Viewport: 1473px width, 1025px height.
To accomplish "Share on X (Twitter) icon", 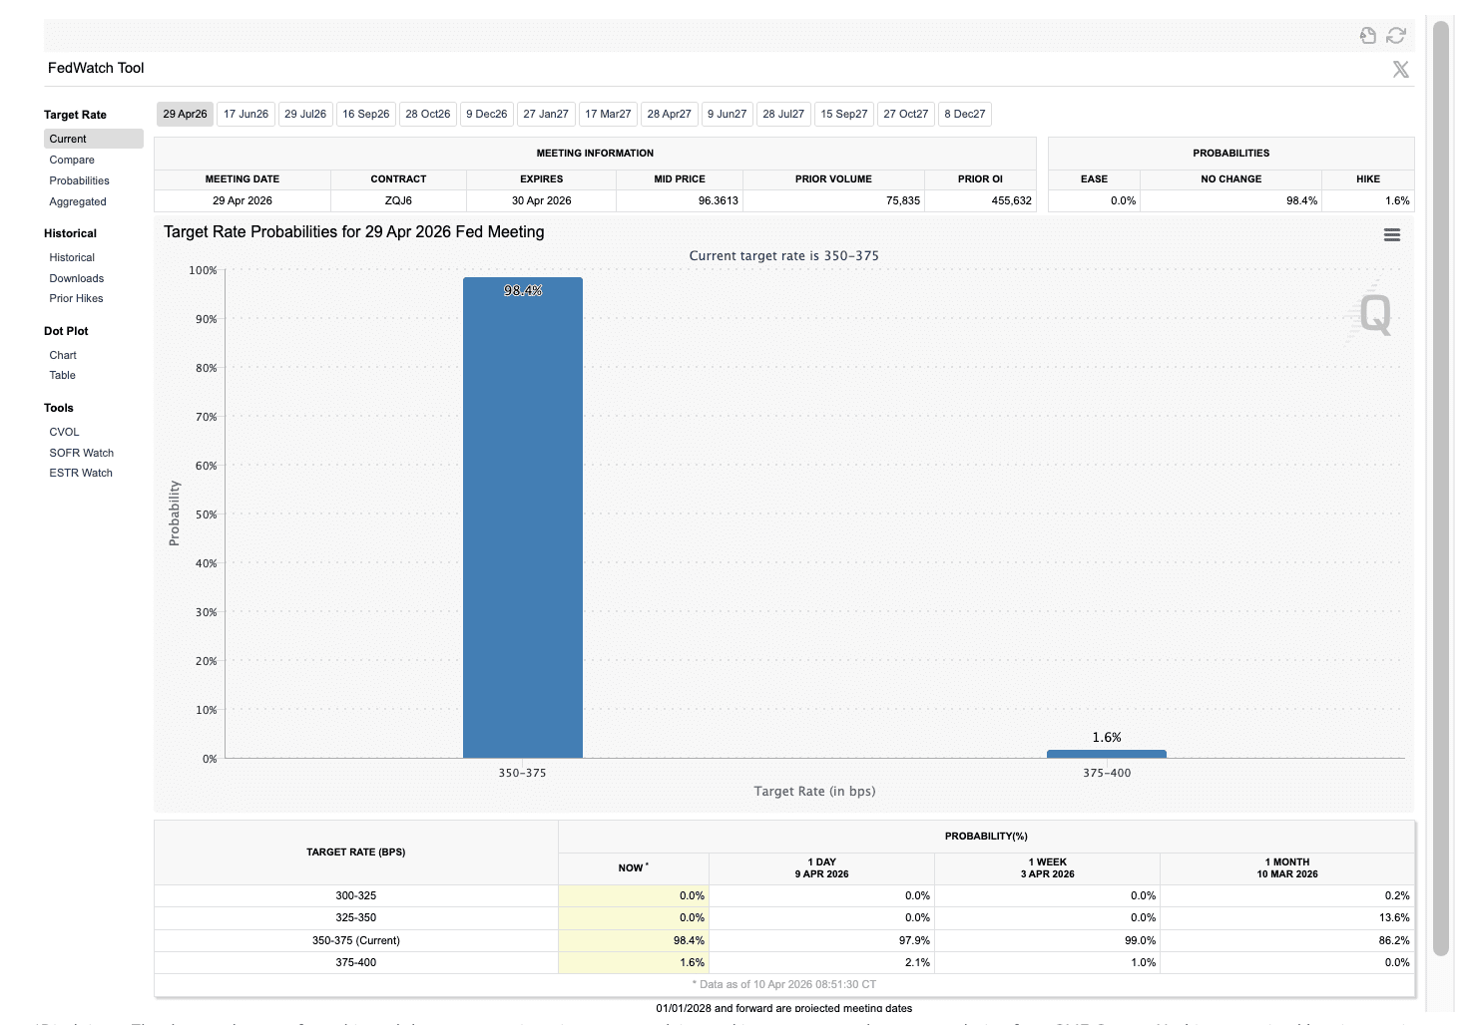I will [x=1401, y=69].
